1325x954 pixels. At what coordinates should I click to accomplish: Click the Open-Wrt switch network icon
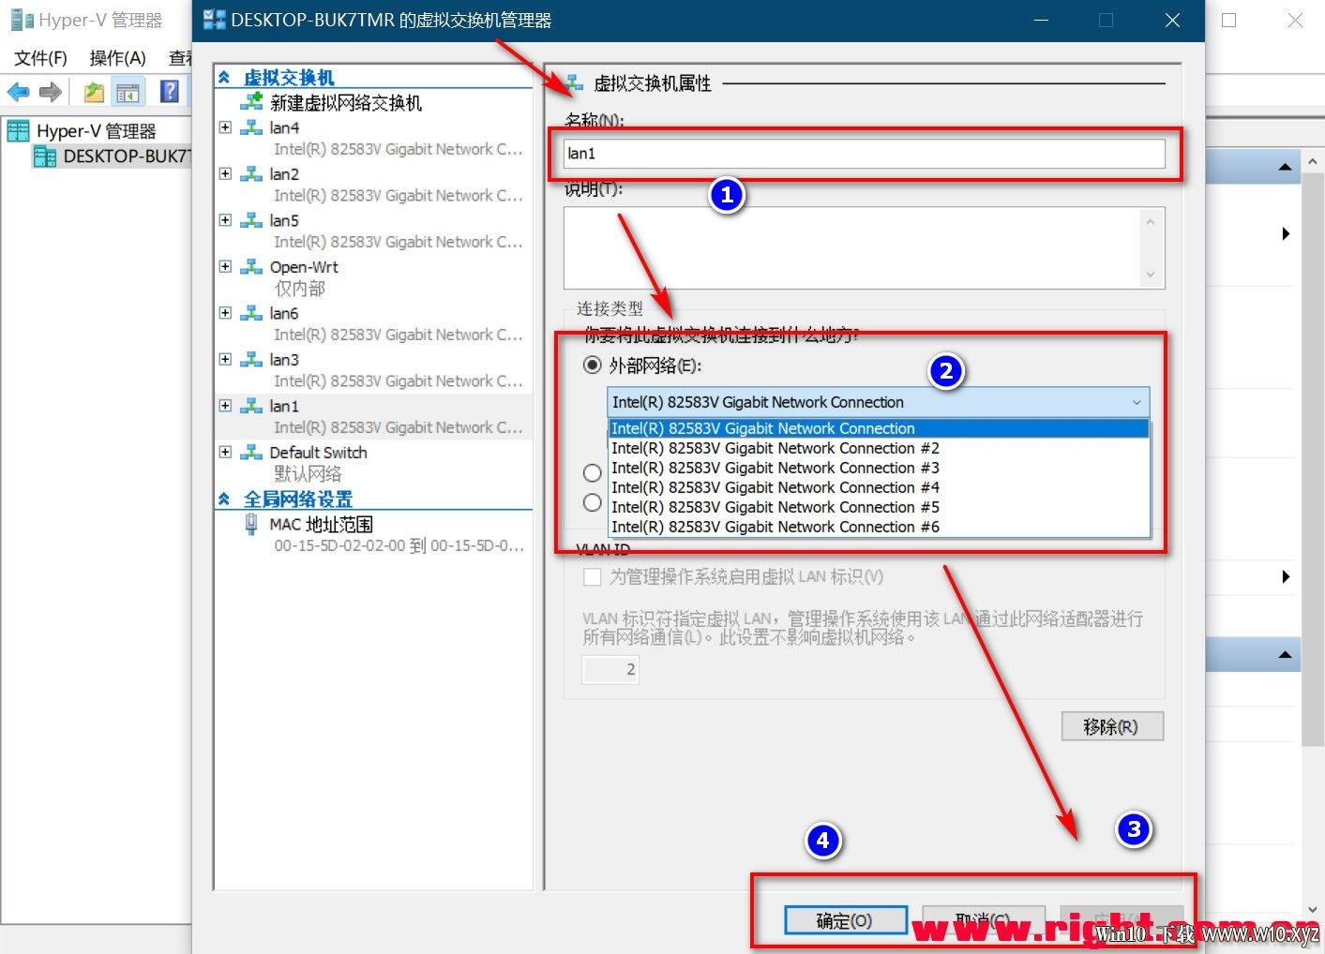[x=251, y=266]
